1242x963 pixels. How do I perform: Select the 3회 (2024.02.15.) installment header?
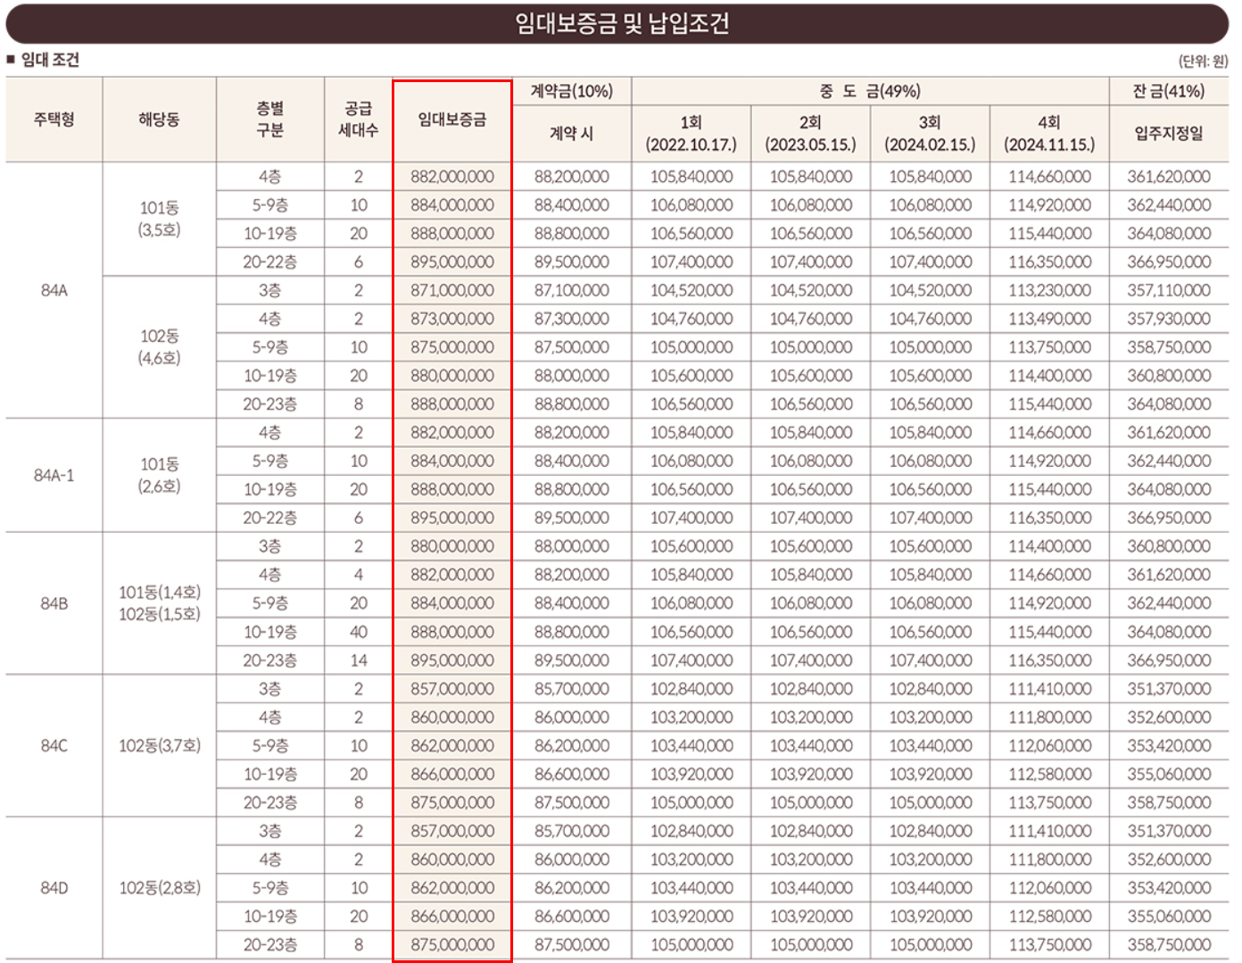pos(930,134)
